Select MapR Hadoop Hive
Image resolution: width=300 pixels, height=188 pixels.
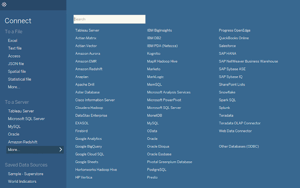tap(162, 61)
